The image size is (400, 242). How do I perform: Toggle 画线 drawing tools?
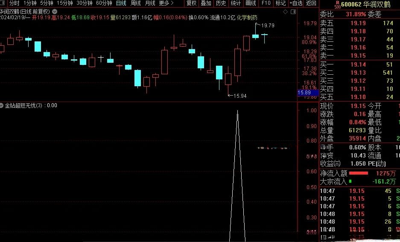point(251,3)
